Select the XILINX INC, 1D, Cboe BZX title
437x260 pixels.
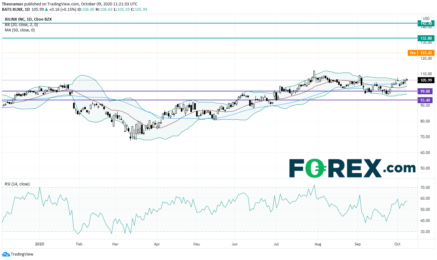pyautogui.click(x=28, y=19)
